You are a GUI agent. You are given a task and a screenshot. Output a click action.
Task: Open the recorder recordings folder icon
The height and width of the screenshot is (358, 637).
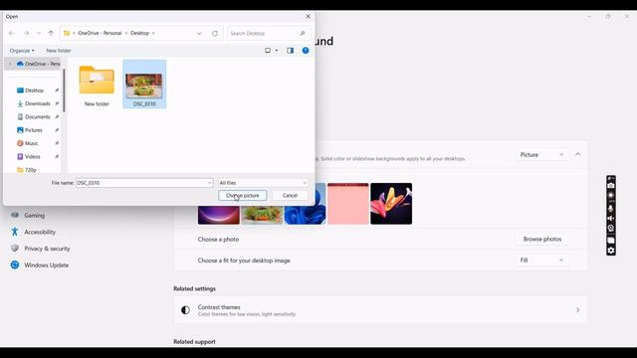click(610, 240)
